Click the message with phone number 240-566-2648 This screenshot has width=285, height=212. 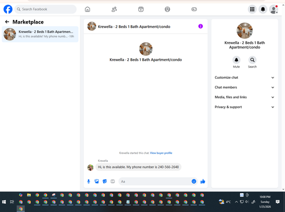pyautogui.click(x=139, y=167)
